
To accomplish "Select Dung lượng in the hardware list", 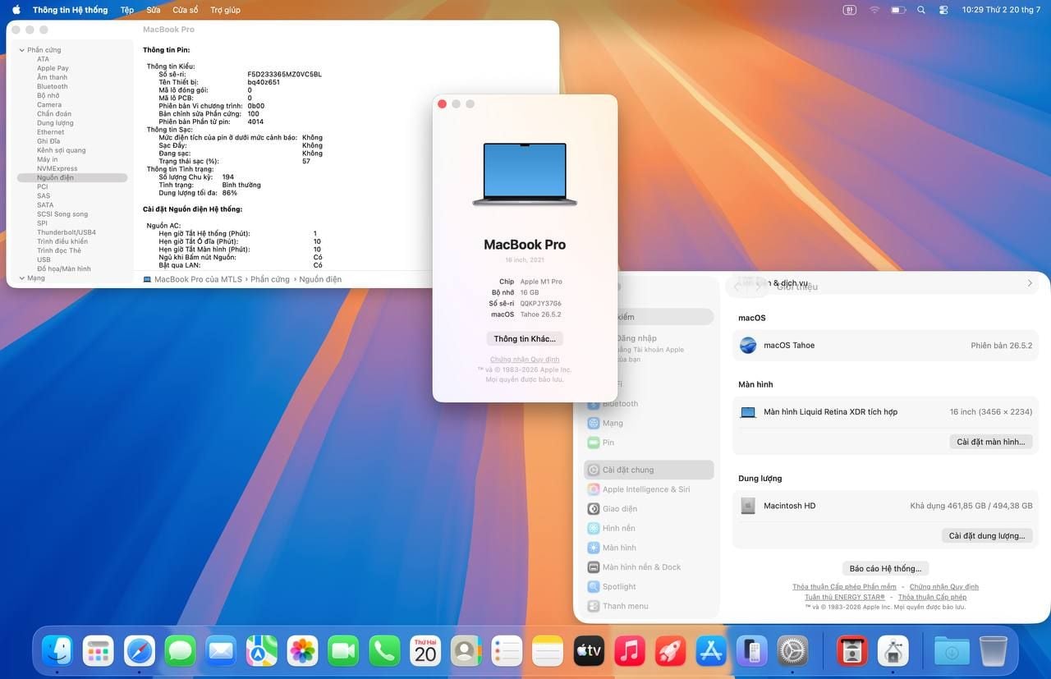I will coord(55,122).
